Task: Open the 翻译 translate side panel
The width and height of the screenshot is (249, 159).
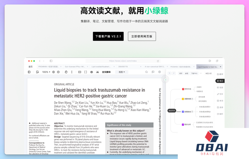Action: 220,74
